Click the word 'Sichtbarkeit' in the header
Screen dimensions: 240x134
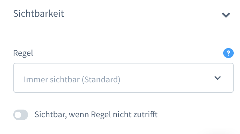pyautogui.click(x=38, y=14)
